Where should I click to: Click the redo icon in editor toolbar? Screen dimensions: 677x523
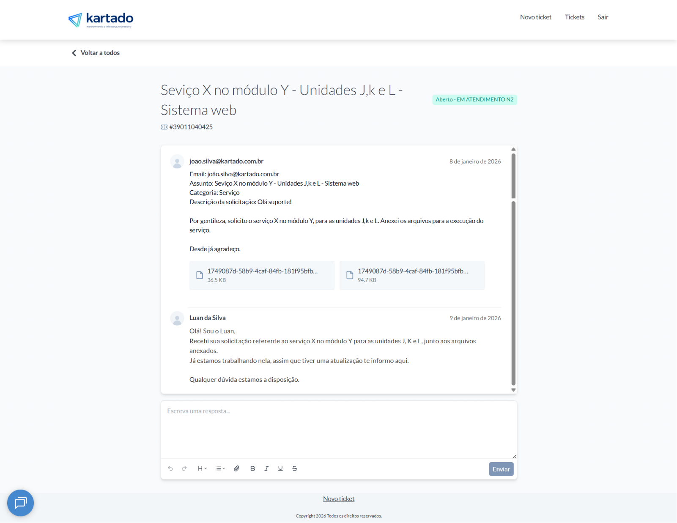tap(184, 468)
